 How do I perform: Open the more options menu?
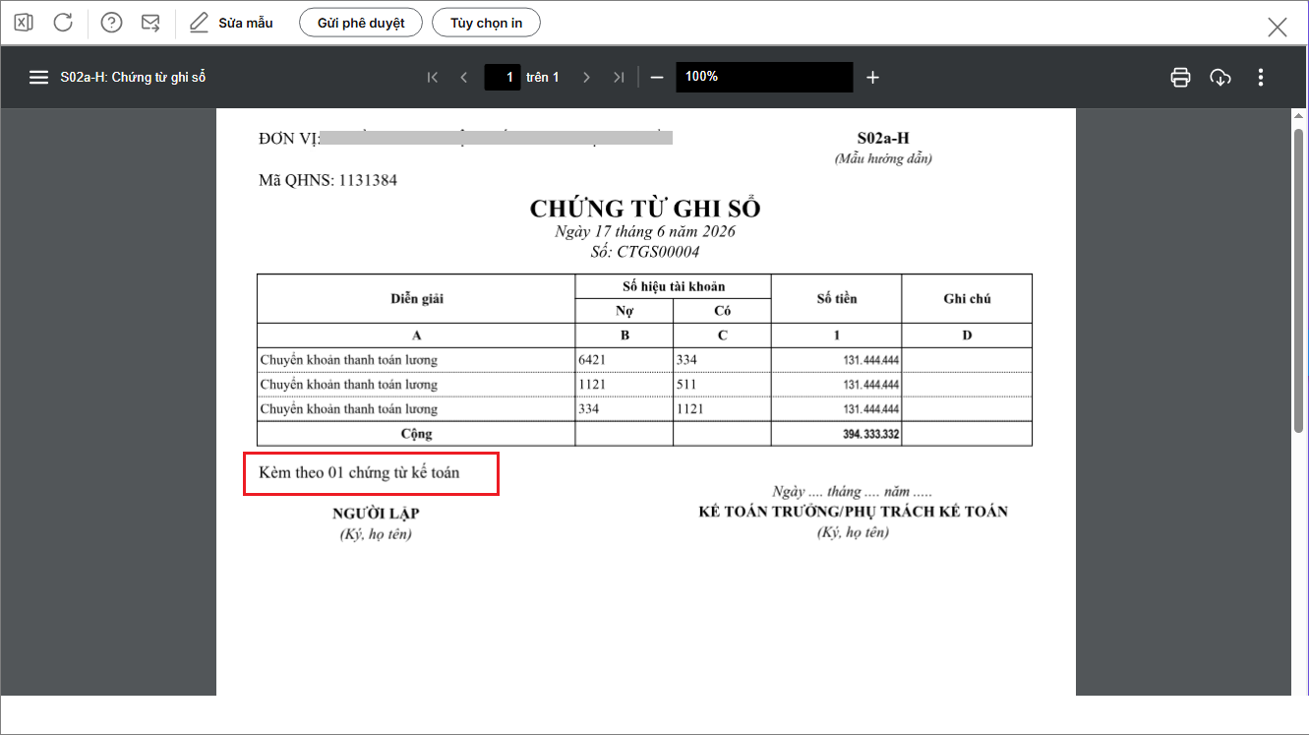(x=1261, y=77)
